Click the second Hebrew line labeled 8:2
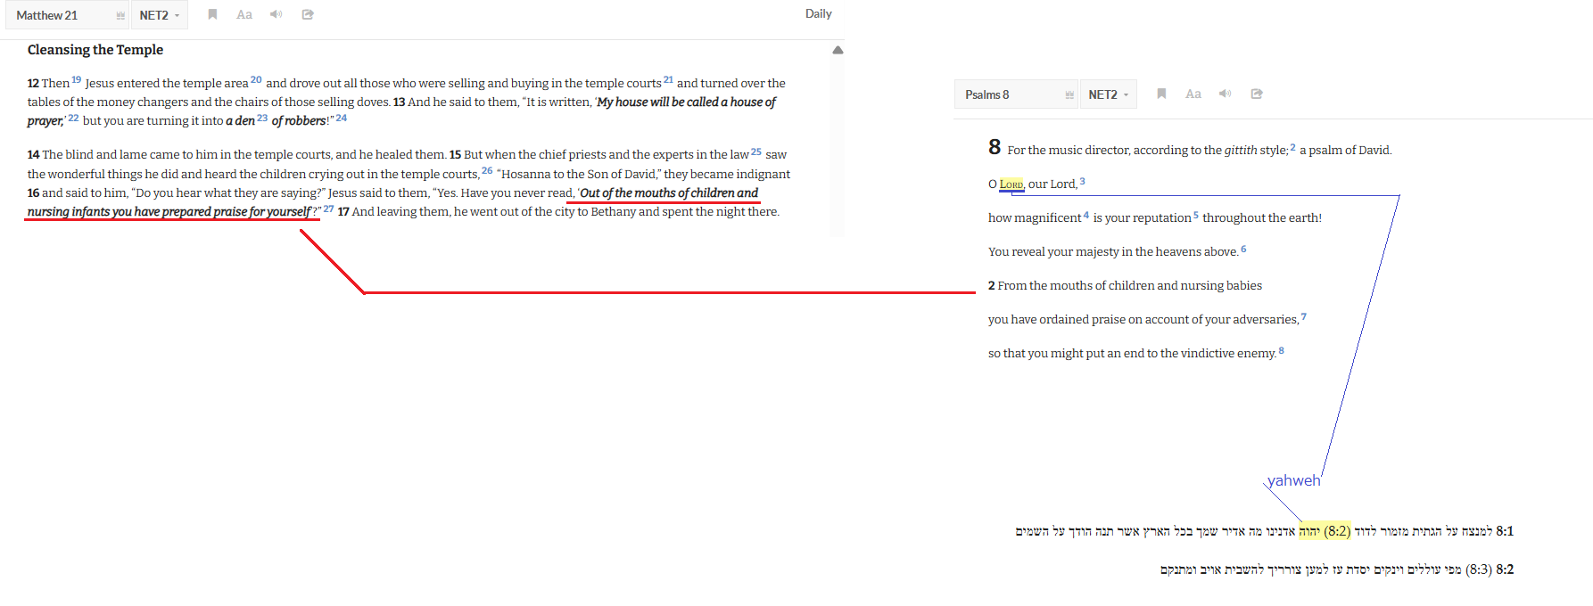The image size is (1593, 606). (x=1337, y=569)
